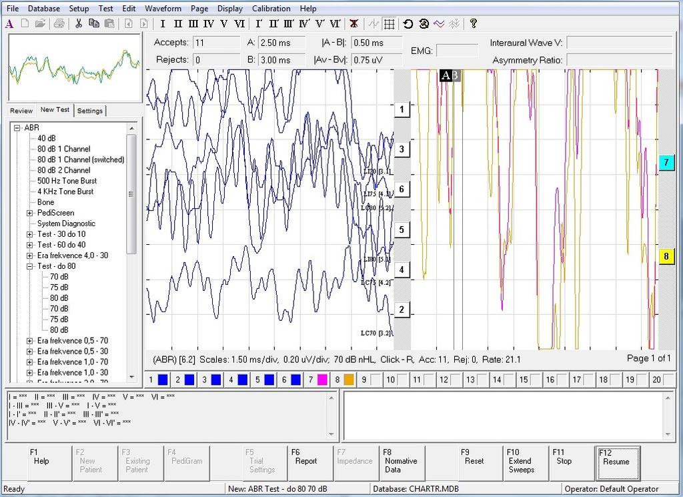Image resolution: width=683 pixels, height=497 pixels.
Task: Click the Print toolbar icon
Action: (59, 23)
